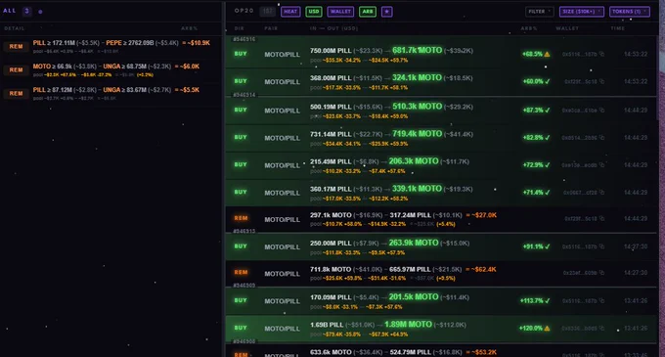Click the count badge next to ALL
Viewport: 665px width, 357px height.
(x=26, y=12)
